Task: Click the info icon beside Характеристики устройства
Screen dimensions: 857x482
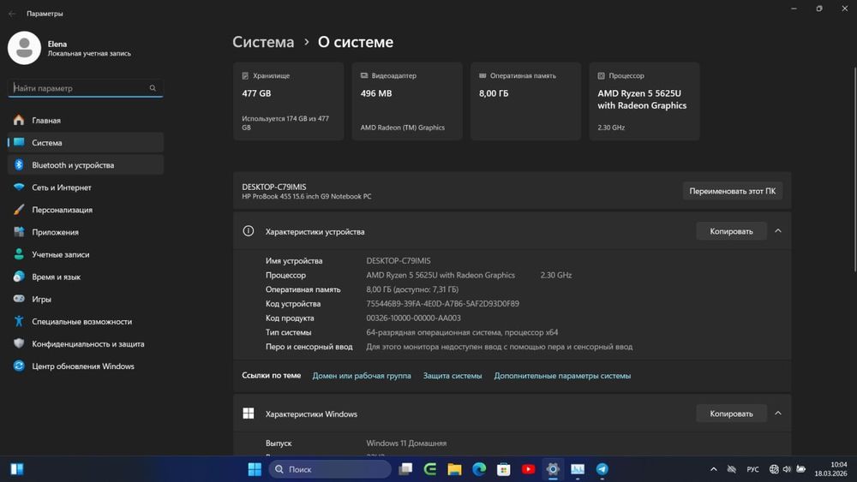Action: [x=249, y=231]
